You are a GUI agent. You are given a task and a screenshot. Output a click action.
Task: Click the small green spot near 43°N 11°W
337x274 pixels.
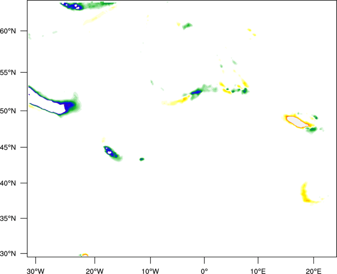142,159
